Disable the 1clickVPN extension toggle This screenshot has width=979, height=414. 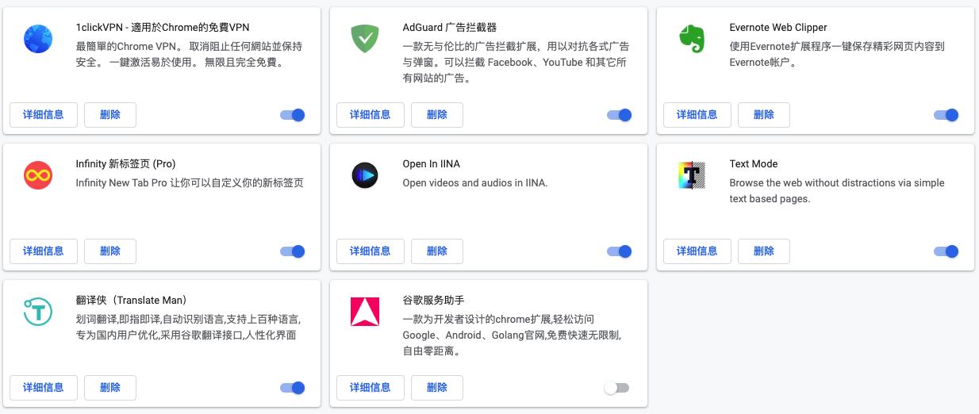tap(293, 115)
